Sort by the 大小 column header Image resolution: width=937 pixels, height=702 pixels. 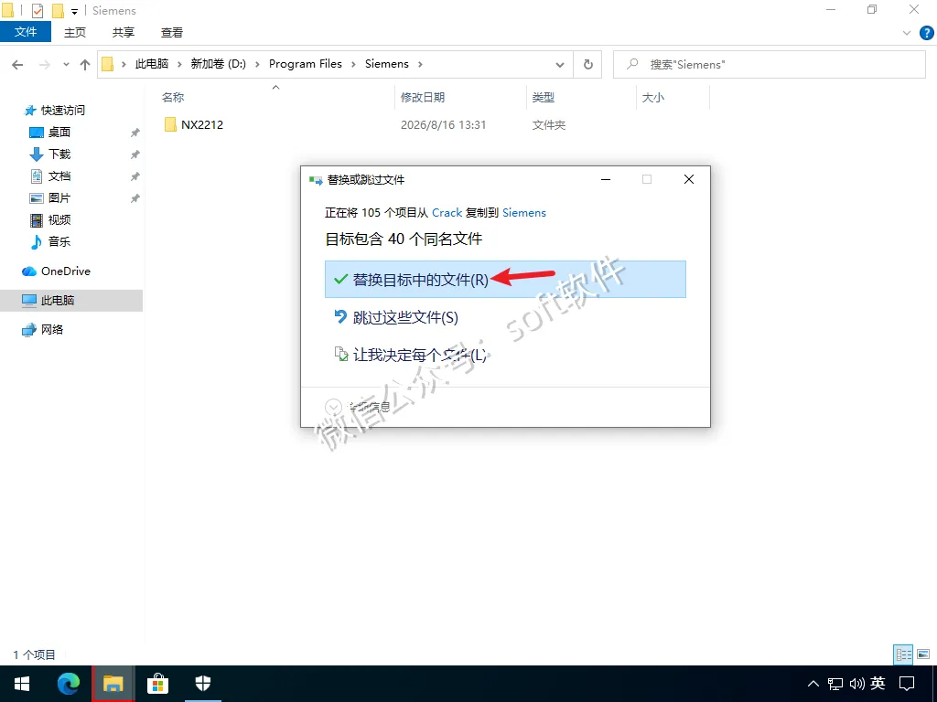[652, 97]
